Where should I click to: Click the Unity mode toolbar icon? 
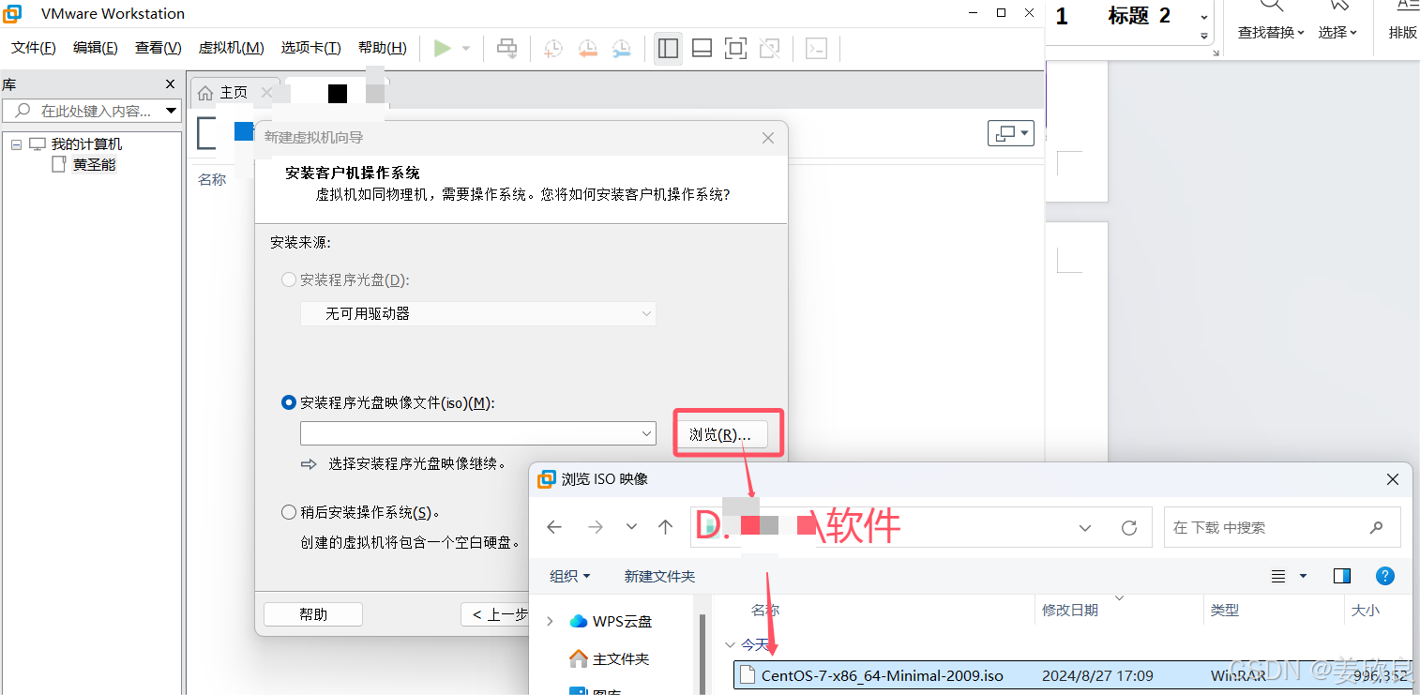[769, 48]
